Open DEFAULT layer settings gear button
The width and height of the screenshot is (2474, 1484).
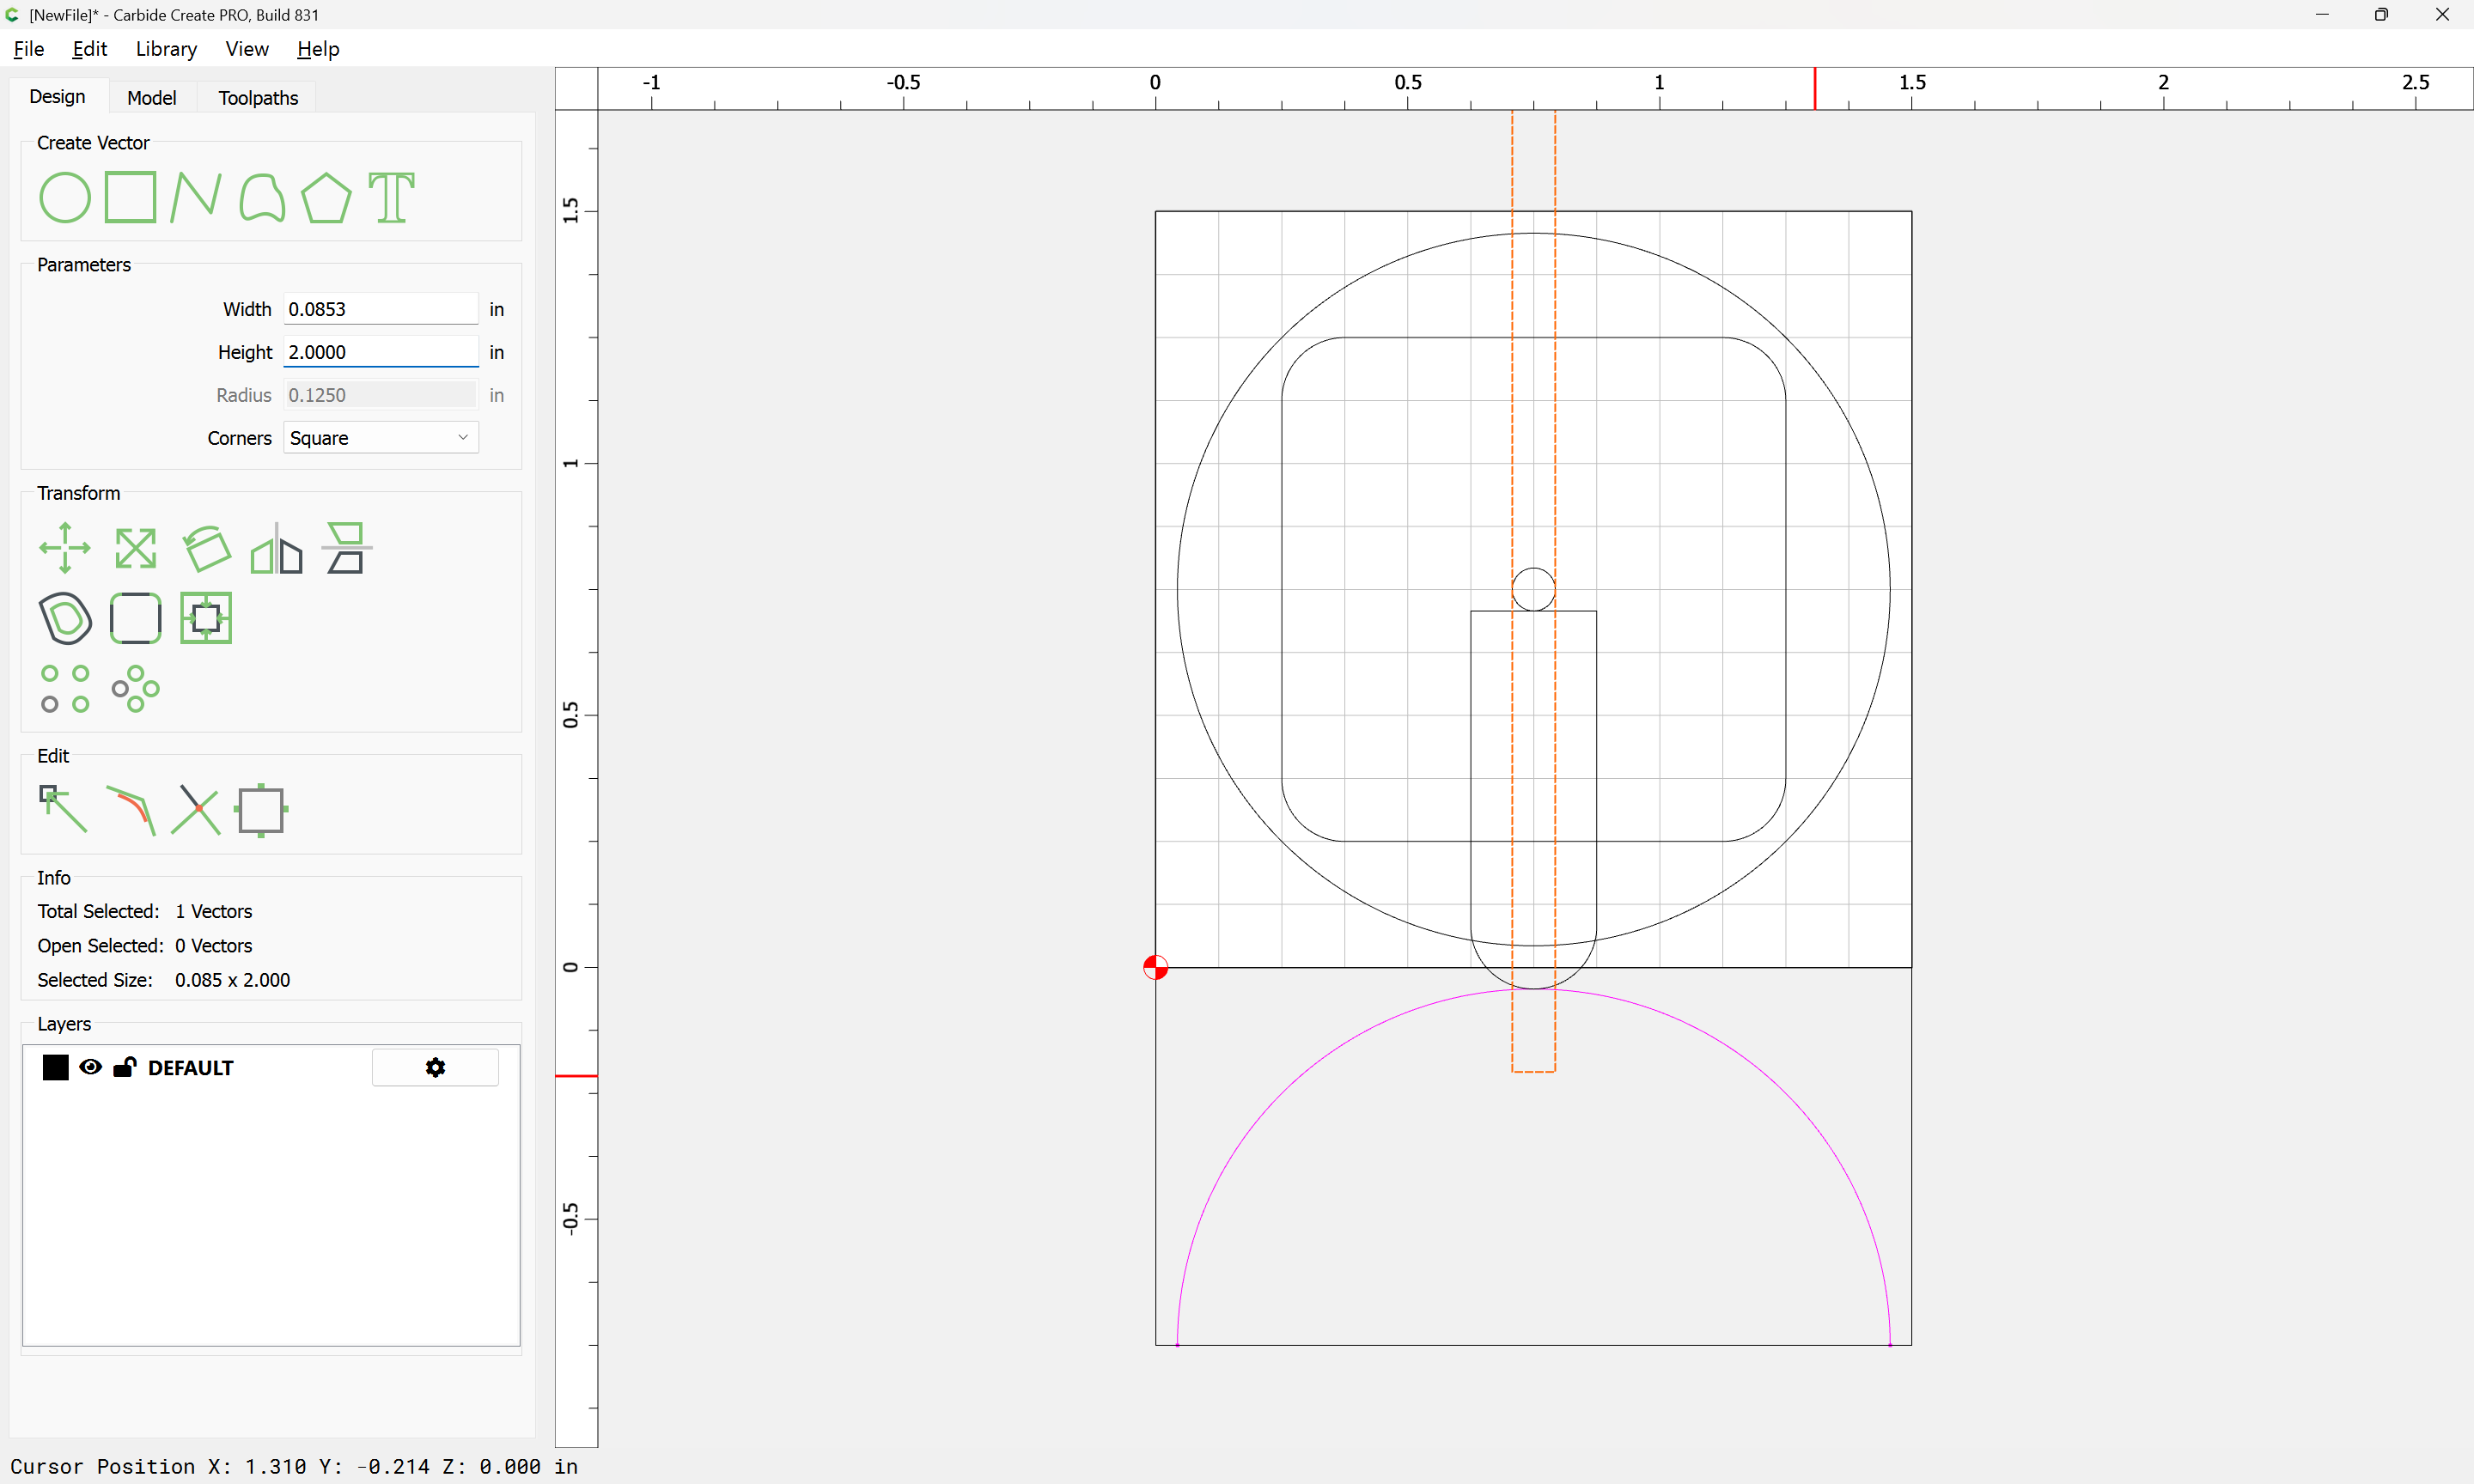pos(435,1067)
